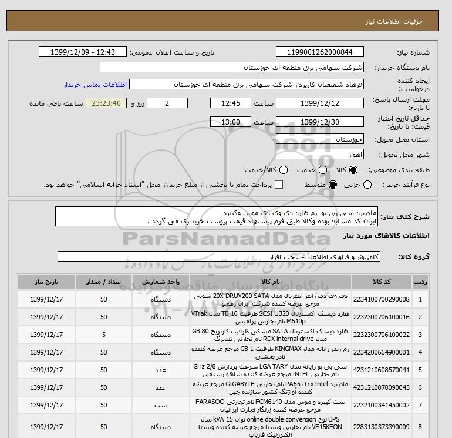
Task: Select the خدمت radio option
Action: (320, 170)
